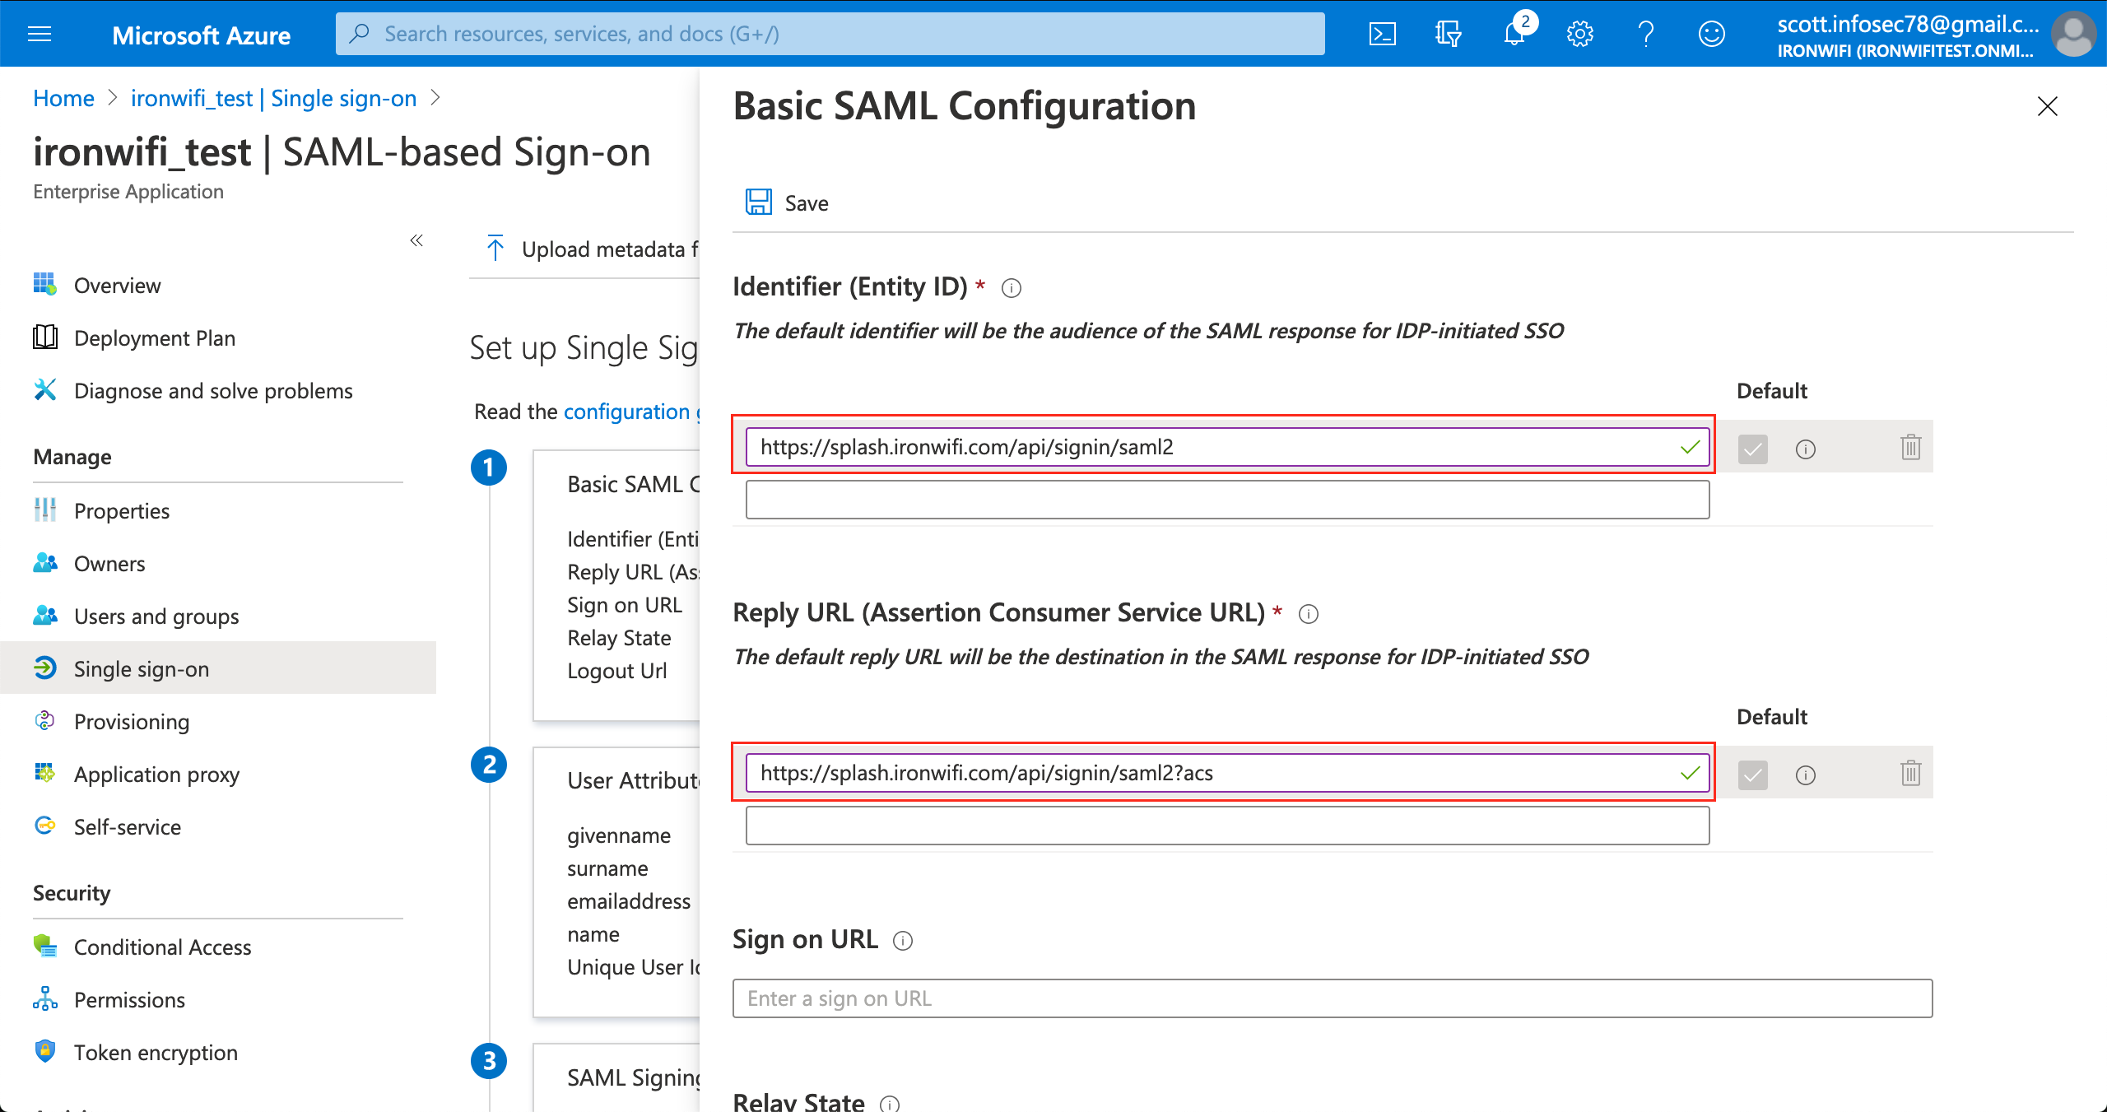
Task: Go to the Home breadcrumb link
Action: (63, 98)
